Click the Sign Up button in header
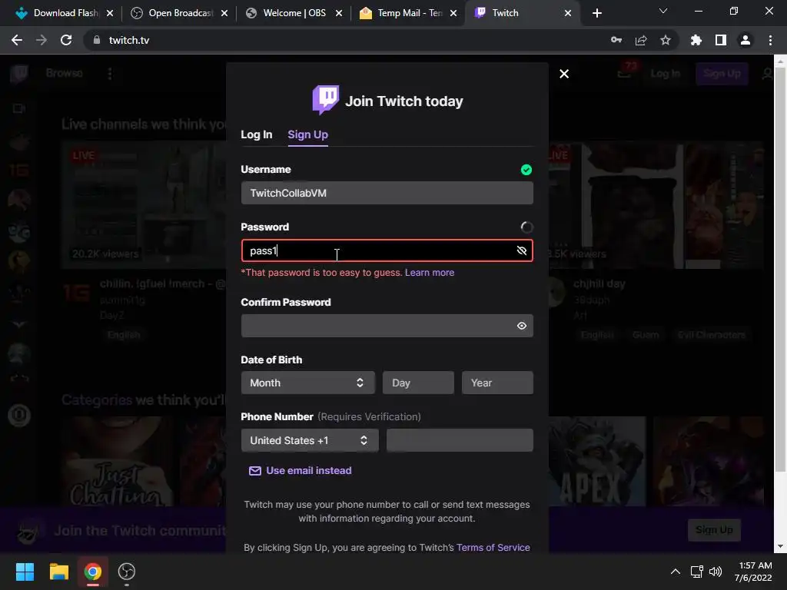Image resolution: width=787 pixels, height=590 pixels. coord(722,74)
